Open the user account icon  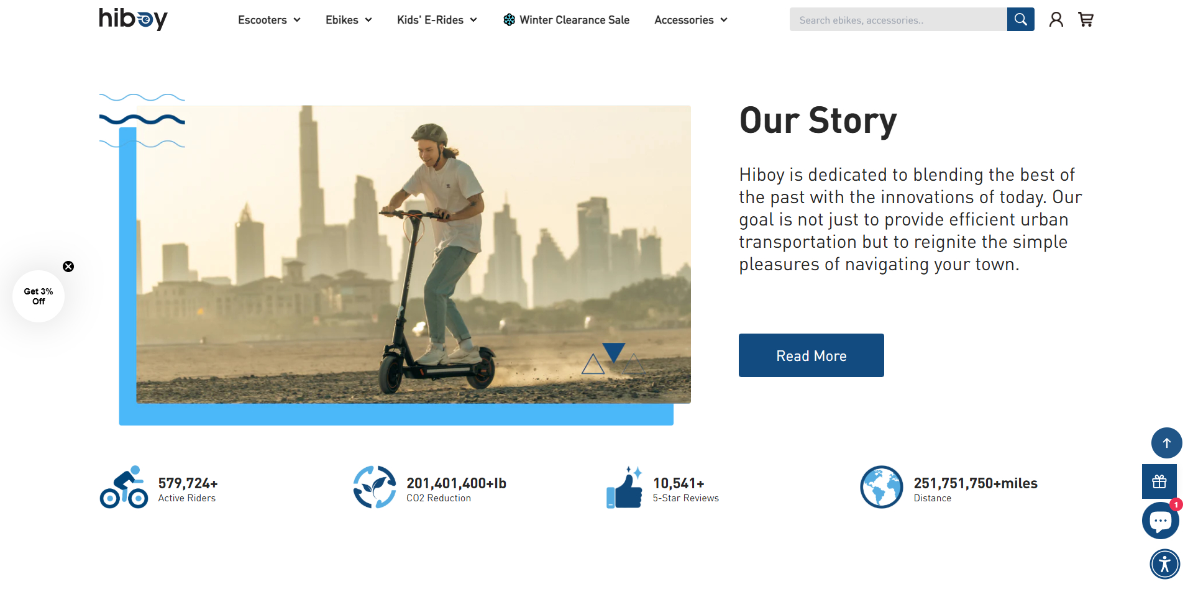click(x=1056, y=20)
